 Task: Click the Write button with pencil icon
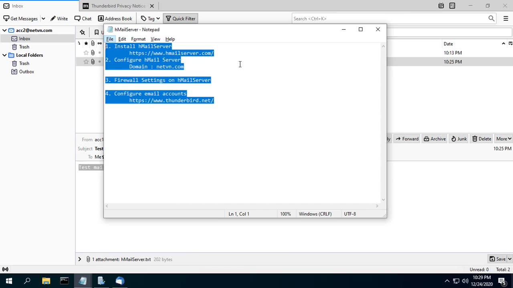pyautogui.click(x=59, y=18)
